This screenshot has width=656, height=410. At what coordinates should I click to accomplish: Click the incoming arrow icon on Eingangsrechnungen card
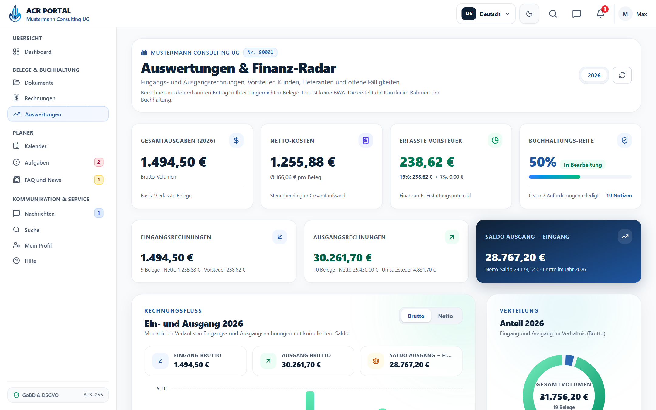click(x=280, y=237)
